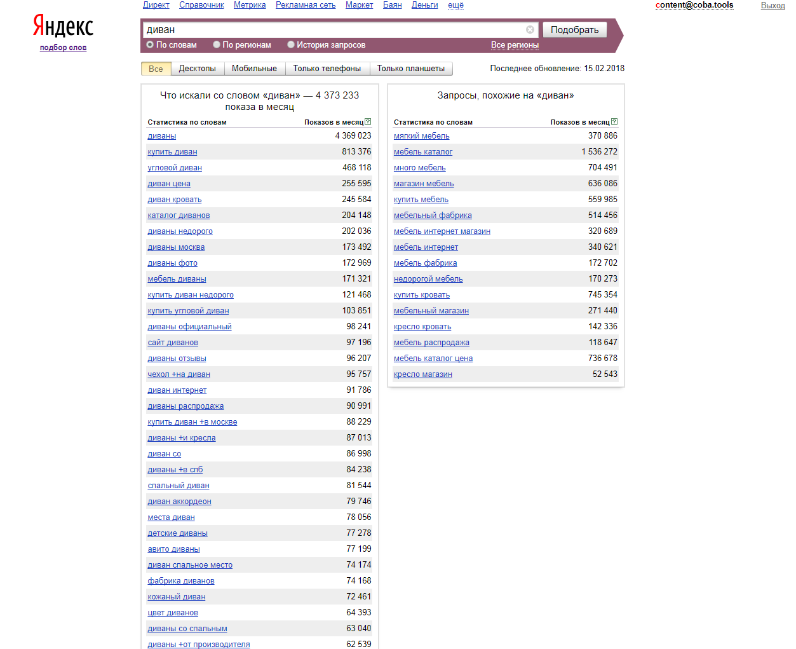Open 'Маркет' in top navigation

[359, 5]
